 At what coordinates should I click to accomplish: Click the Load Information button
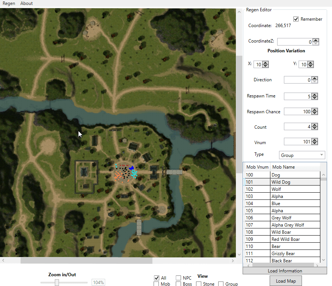pyautogui.click(x=285, y=271)
